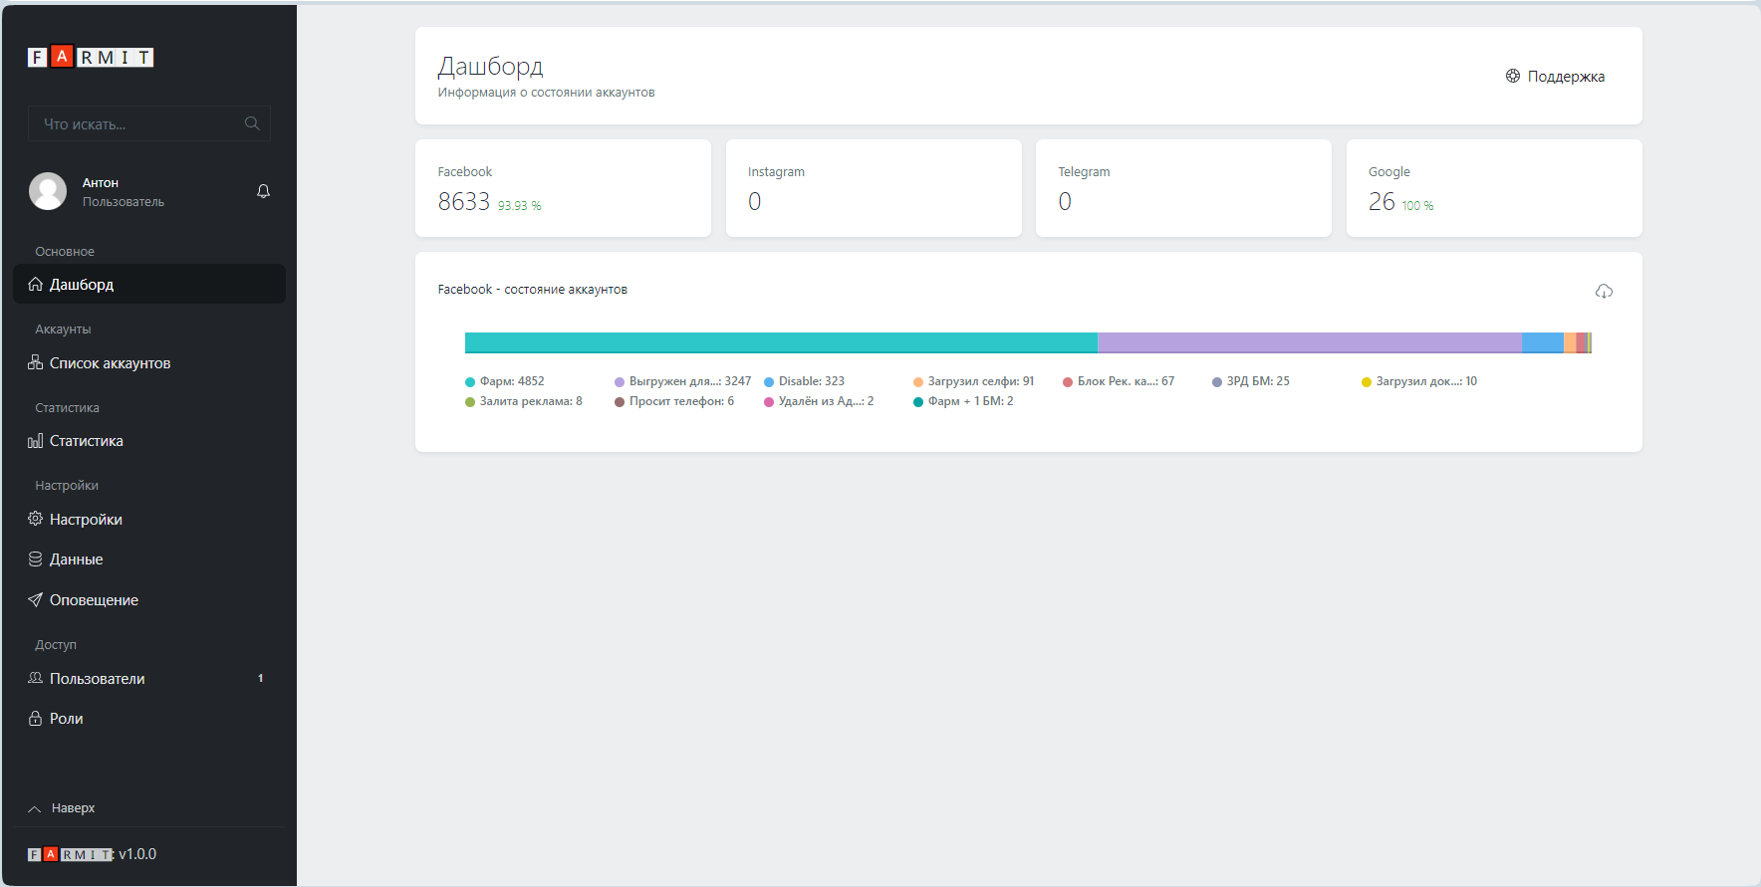
Task: Toggle ЗРД БМ: 25 legend item
Action: coord(1251,381)
